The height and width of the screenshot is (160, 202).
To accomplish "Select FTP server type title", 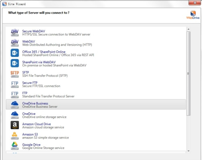I will point(25,93).
